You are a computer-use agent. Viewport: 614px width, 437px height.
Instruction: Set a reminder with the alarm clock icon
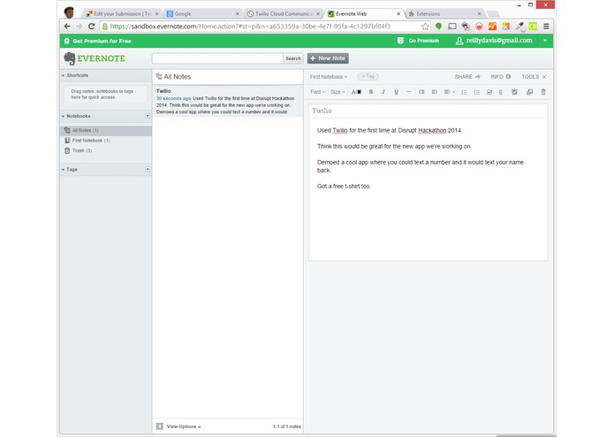click(x=514, y=92)
